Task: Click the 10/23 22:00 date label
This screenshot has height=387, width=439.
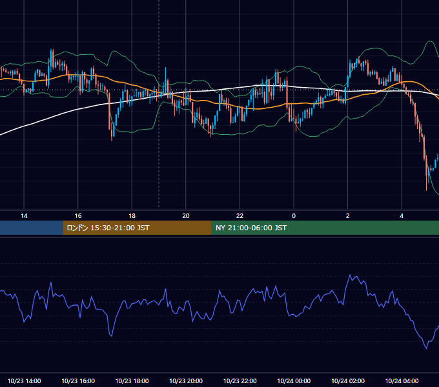Action: [240, 381]
